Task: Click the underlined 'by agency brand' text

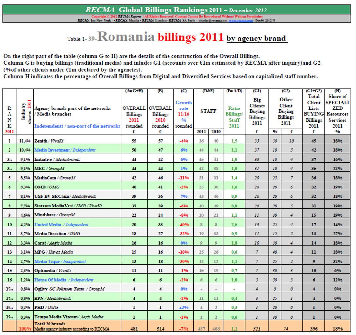Action: (x=257, y=38)
